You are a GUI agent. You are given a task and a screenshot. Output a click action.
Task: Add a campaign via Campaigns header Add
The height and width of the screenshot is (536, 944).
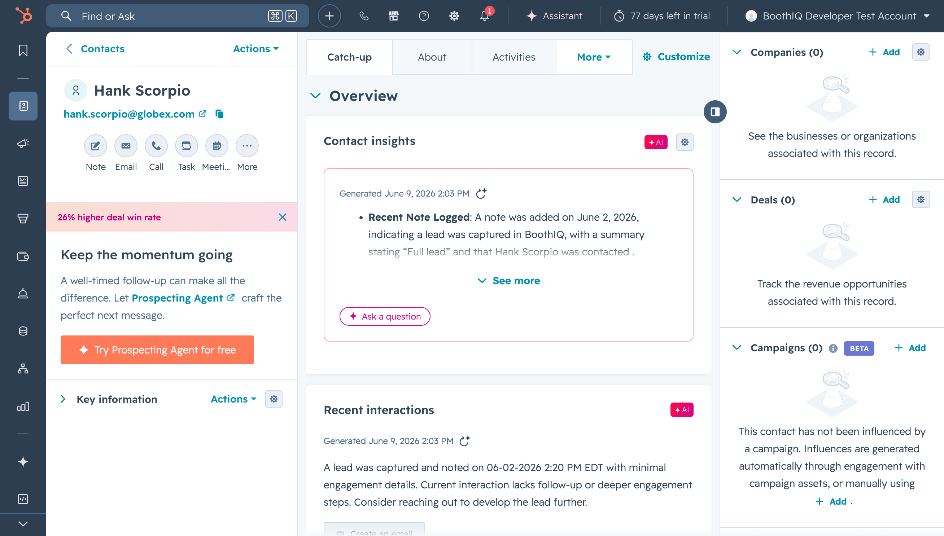pos(910,347)
